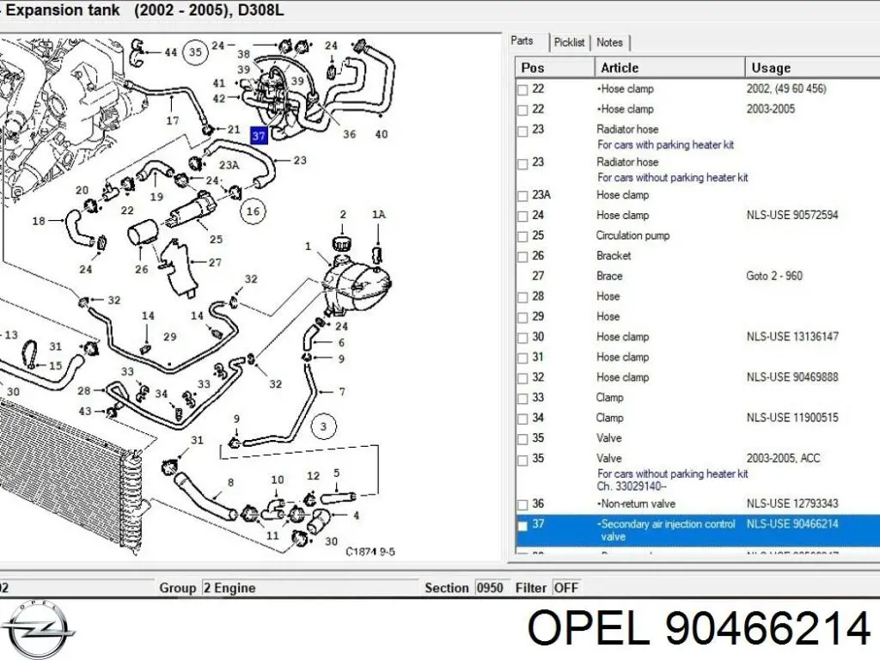Click callout 23A in the diagram
The width and height of the screenshot is (880, 660).
(x=229, y=165)
